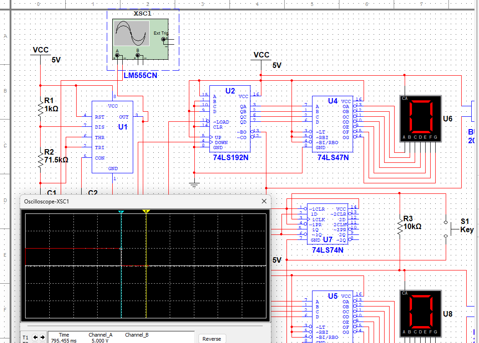Click channel A terminal on XSC1 icon

tap(117, 55)
